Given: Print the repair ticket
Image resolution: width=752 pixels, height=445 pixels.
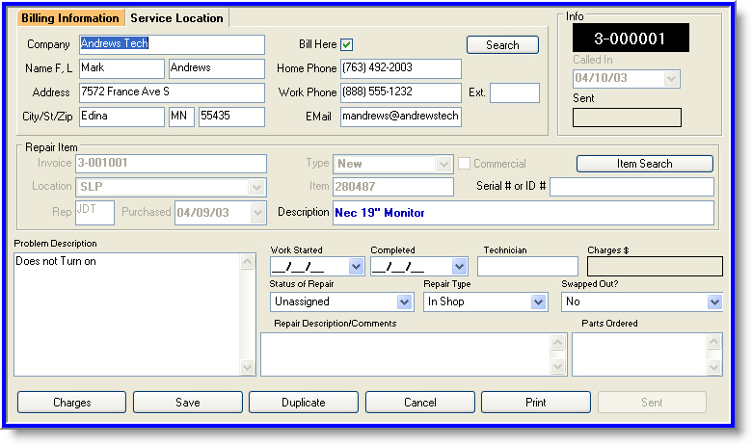Looking at the screenshot, I should tap(535, 403).
